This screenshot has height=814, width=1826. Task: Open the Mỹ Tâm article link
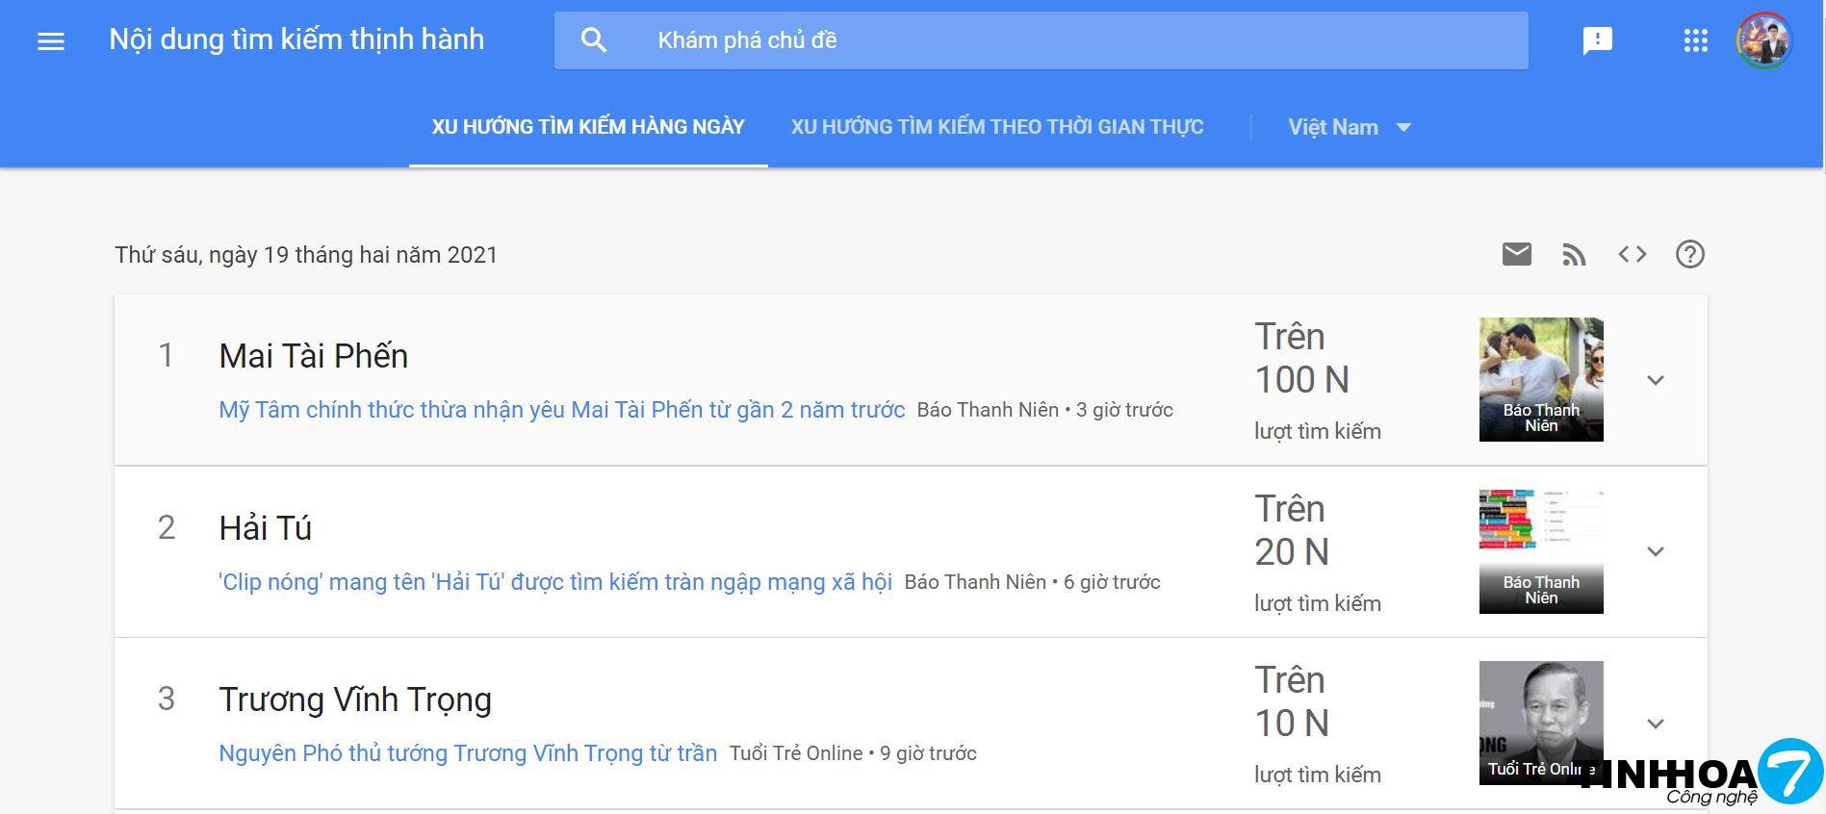tap(561, 410)
